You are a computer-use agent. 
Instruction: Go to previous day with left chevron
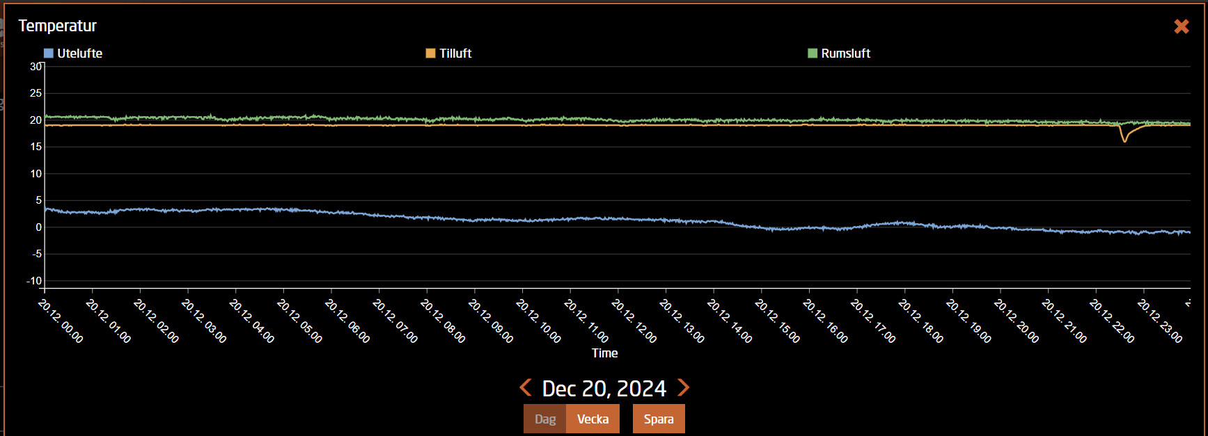coord(526,387)
